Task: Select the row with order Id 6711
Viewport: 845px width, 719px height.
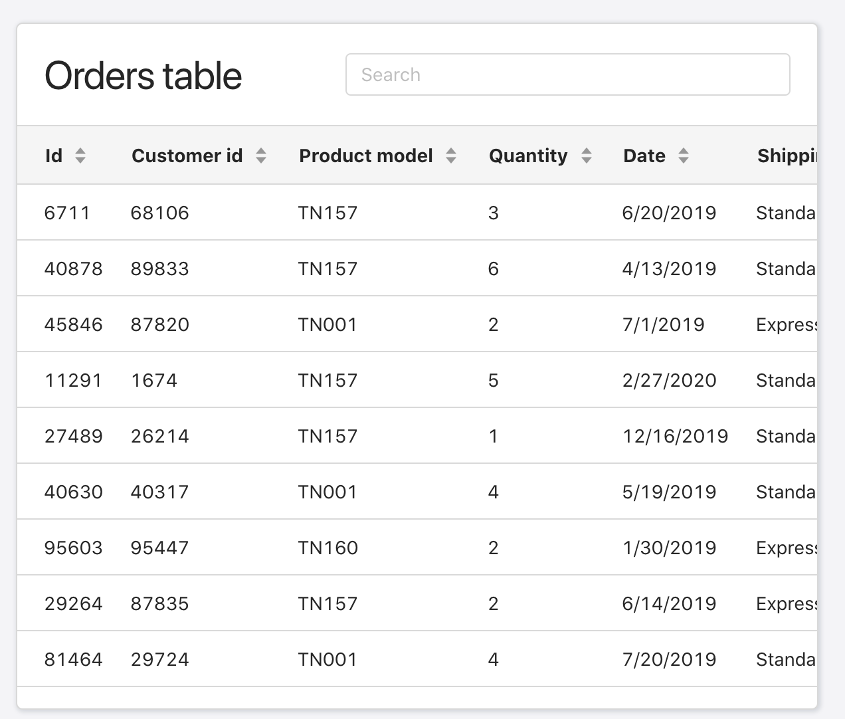Action: click(66, 213)
